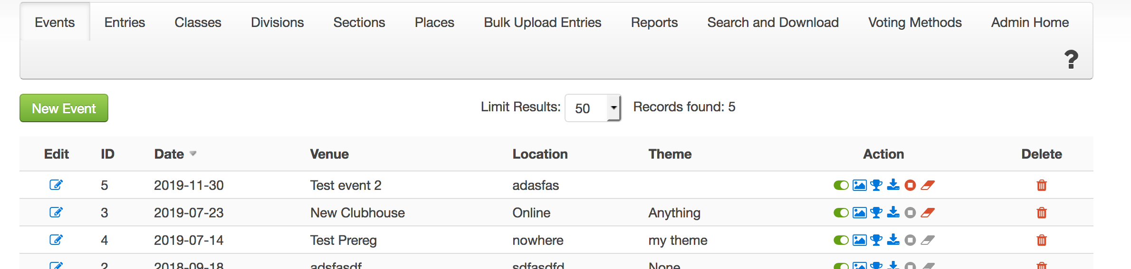
Task: Delete the Test Prereg event via trash icon
Action: coord(1042,240)
